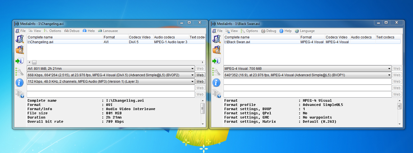Click the down arrow of the Changeling details text scrollbar
Screen dimensions: 413x153
click(x=202, y=124)
